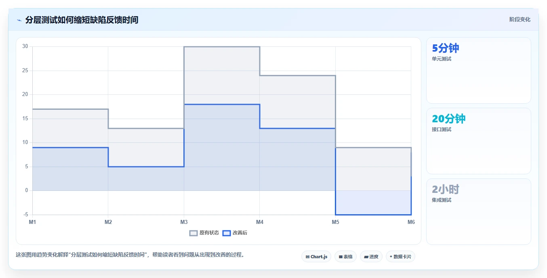Click the M4 axis label
This screenshot has width=547, height=278.
click(260, 222)
